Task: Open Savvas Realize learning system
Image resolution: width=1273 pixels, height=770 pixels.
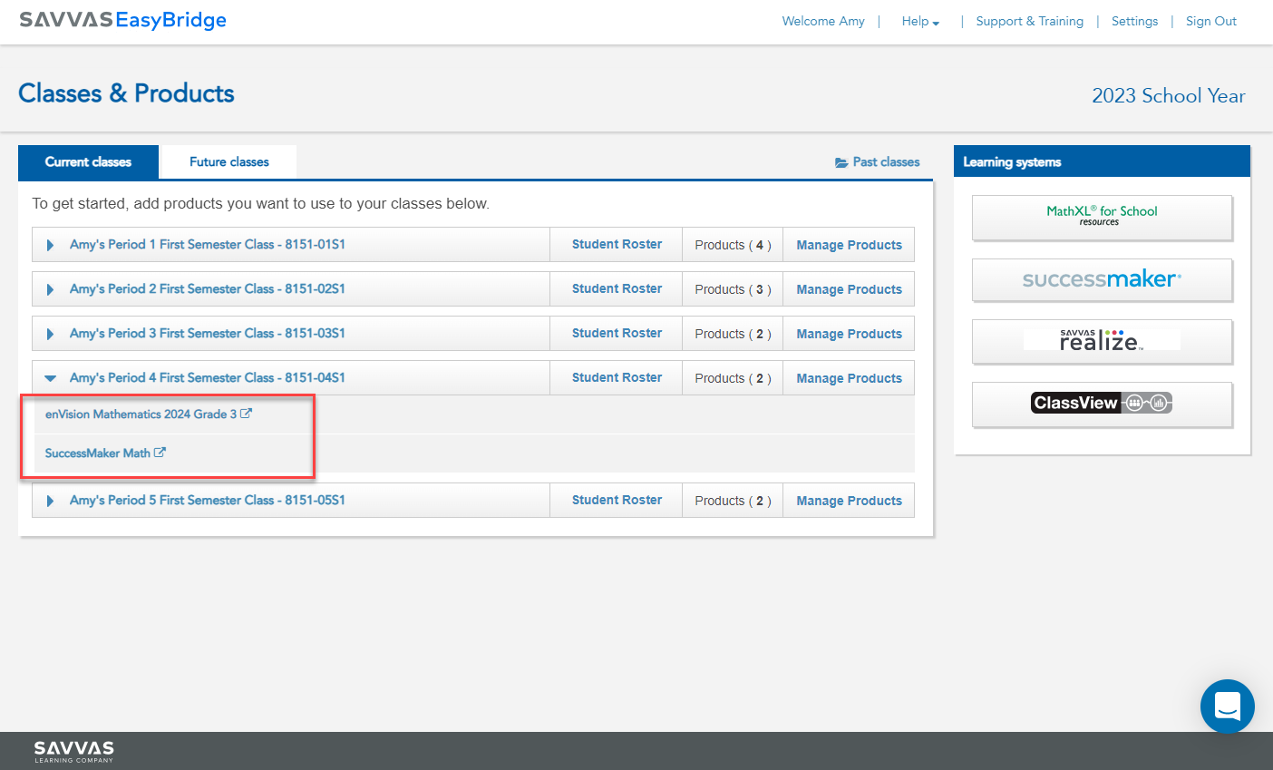Action: point(1101,342)
